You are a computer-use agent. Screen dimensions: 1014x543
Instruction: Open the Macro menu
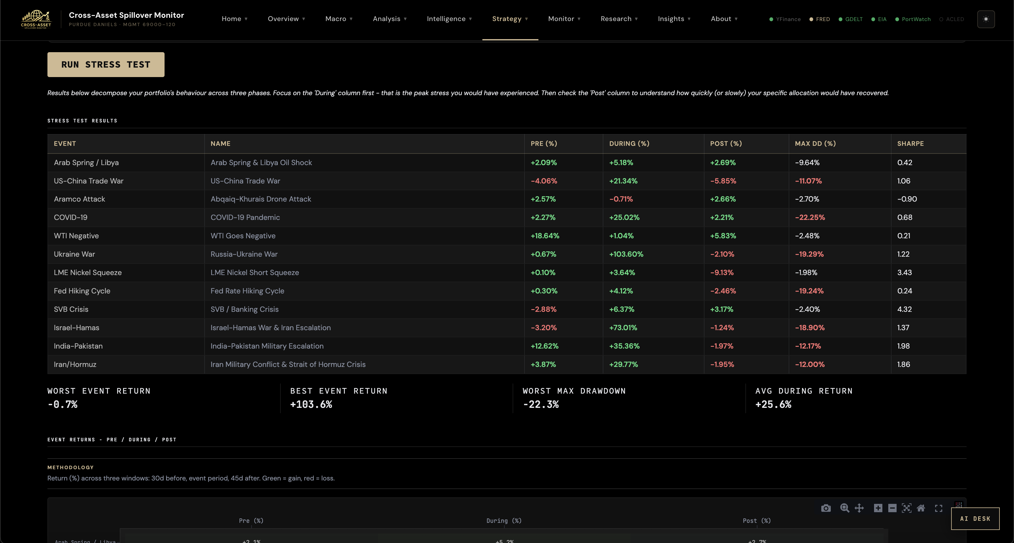[x=339, y=19]
